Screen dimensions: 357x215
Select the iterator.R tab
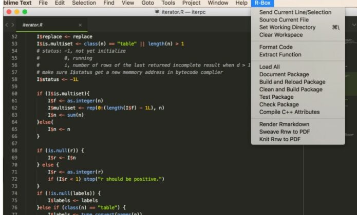[x=52, y=25]
